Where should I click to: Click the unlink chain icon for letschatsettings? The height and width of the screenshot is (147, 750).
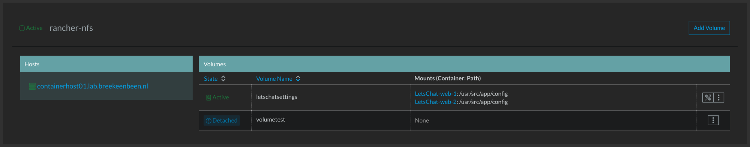tap(708, 97)
